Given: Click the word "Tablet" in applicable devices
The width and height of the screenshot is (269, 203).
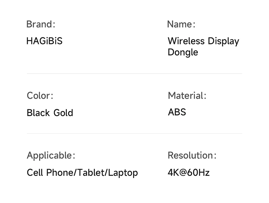Looking at the screenshot, I should 92,173.
